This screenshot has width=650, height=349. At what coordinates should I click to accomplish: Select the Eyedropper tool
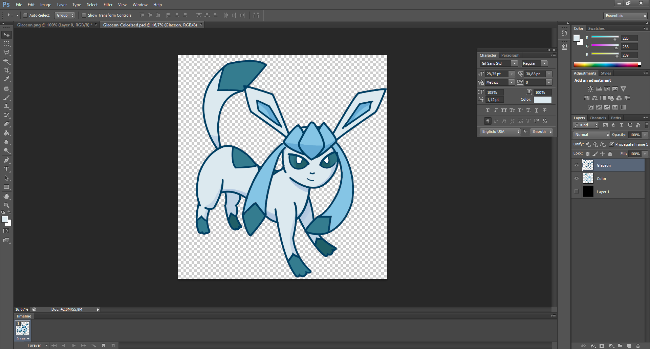click(x=6, y=79)
